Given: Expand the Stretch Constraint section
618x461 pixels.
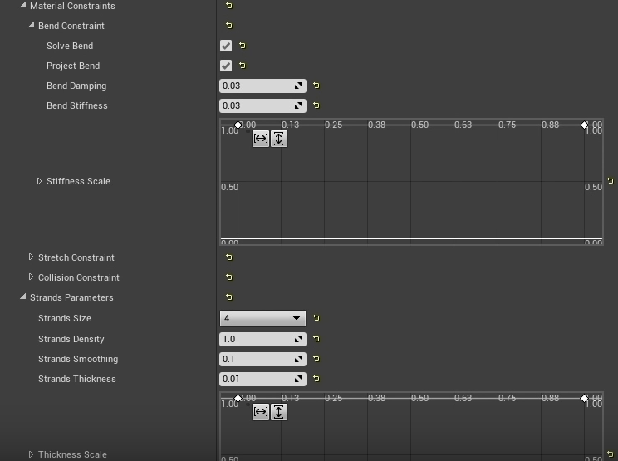Looking at the screenshot, I should point(31,257).
